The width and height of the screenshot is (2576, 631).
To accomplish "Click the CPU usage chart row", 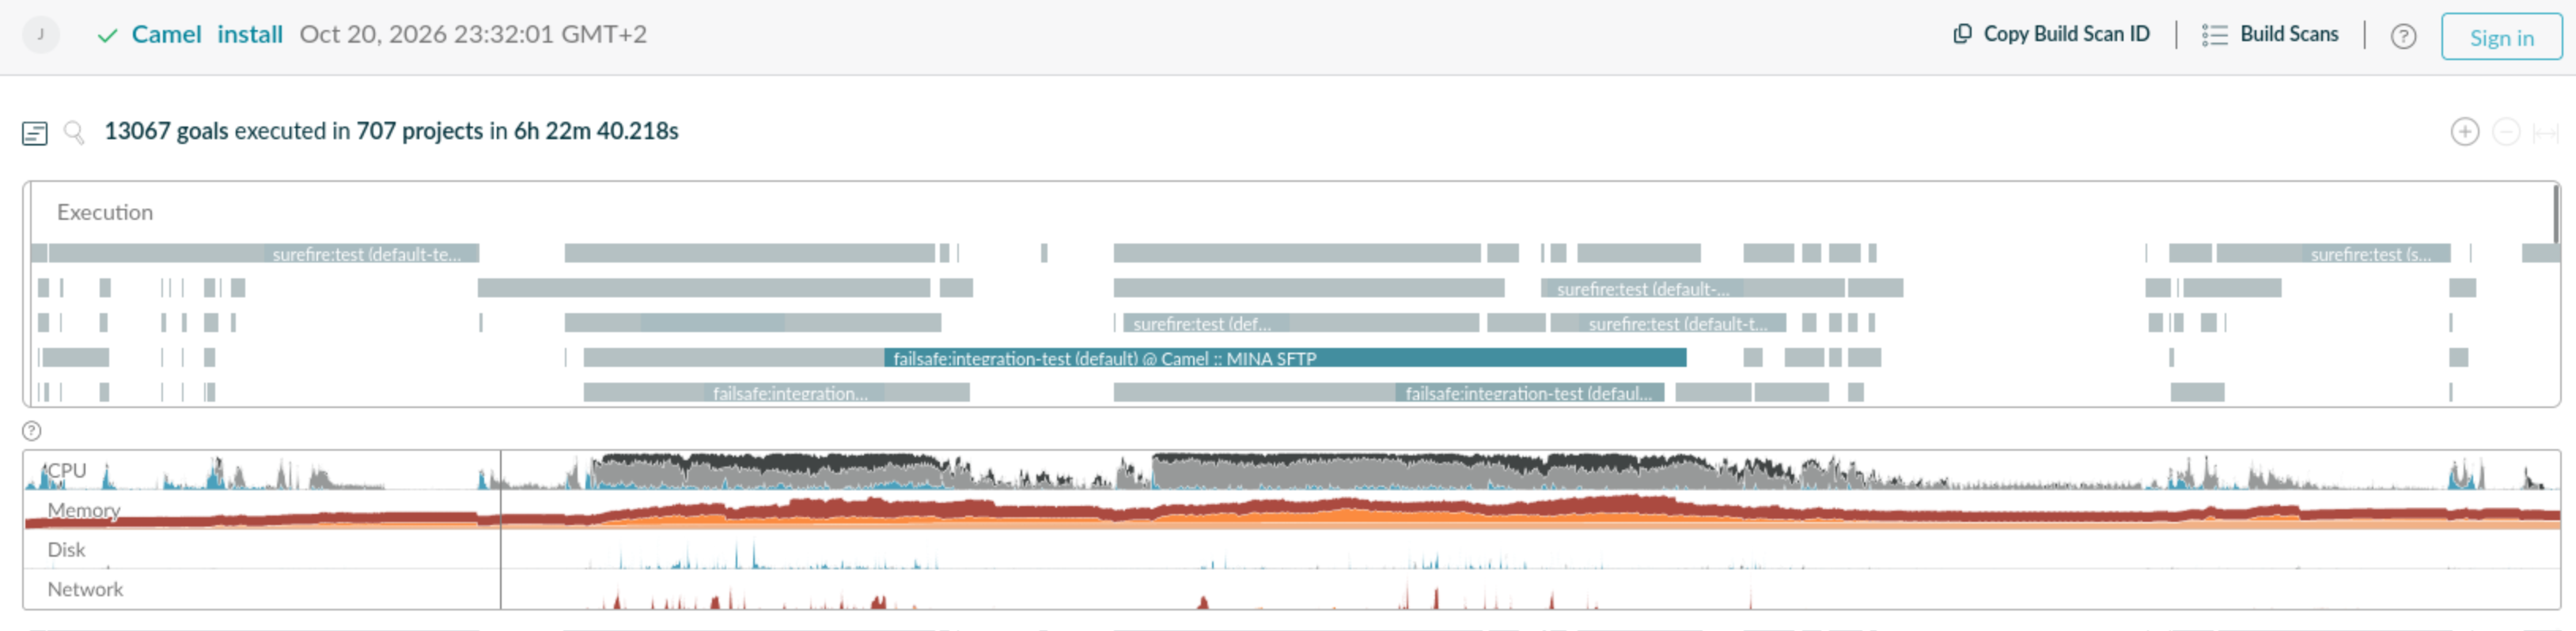I will pos(1291,470).
